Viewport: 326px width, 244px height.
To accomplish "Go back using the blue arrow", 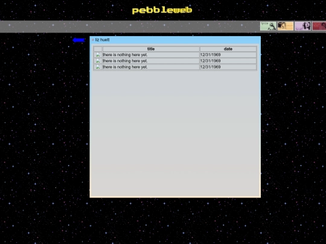I will tap(79, 40).
